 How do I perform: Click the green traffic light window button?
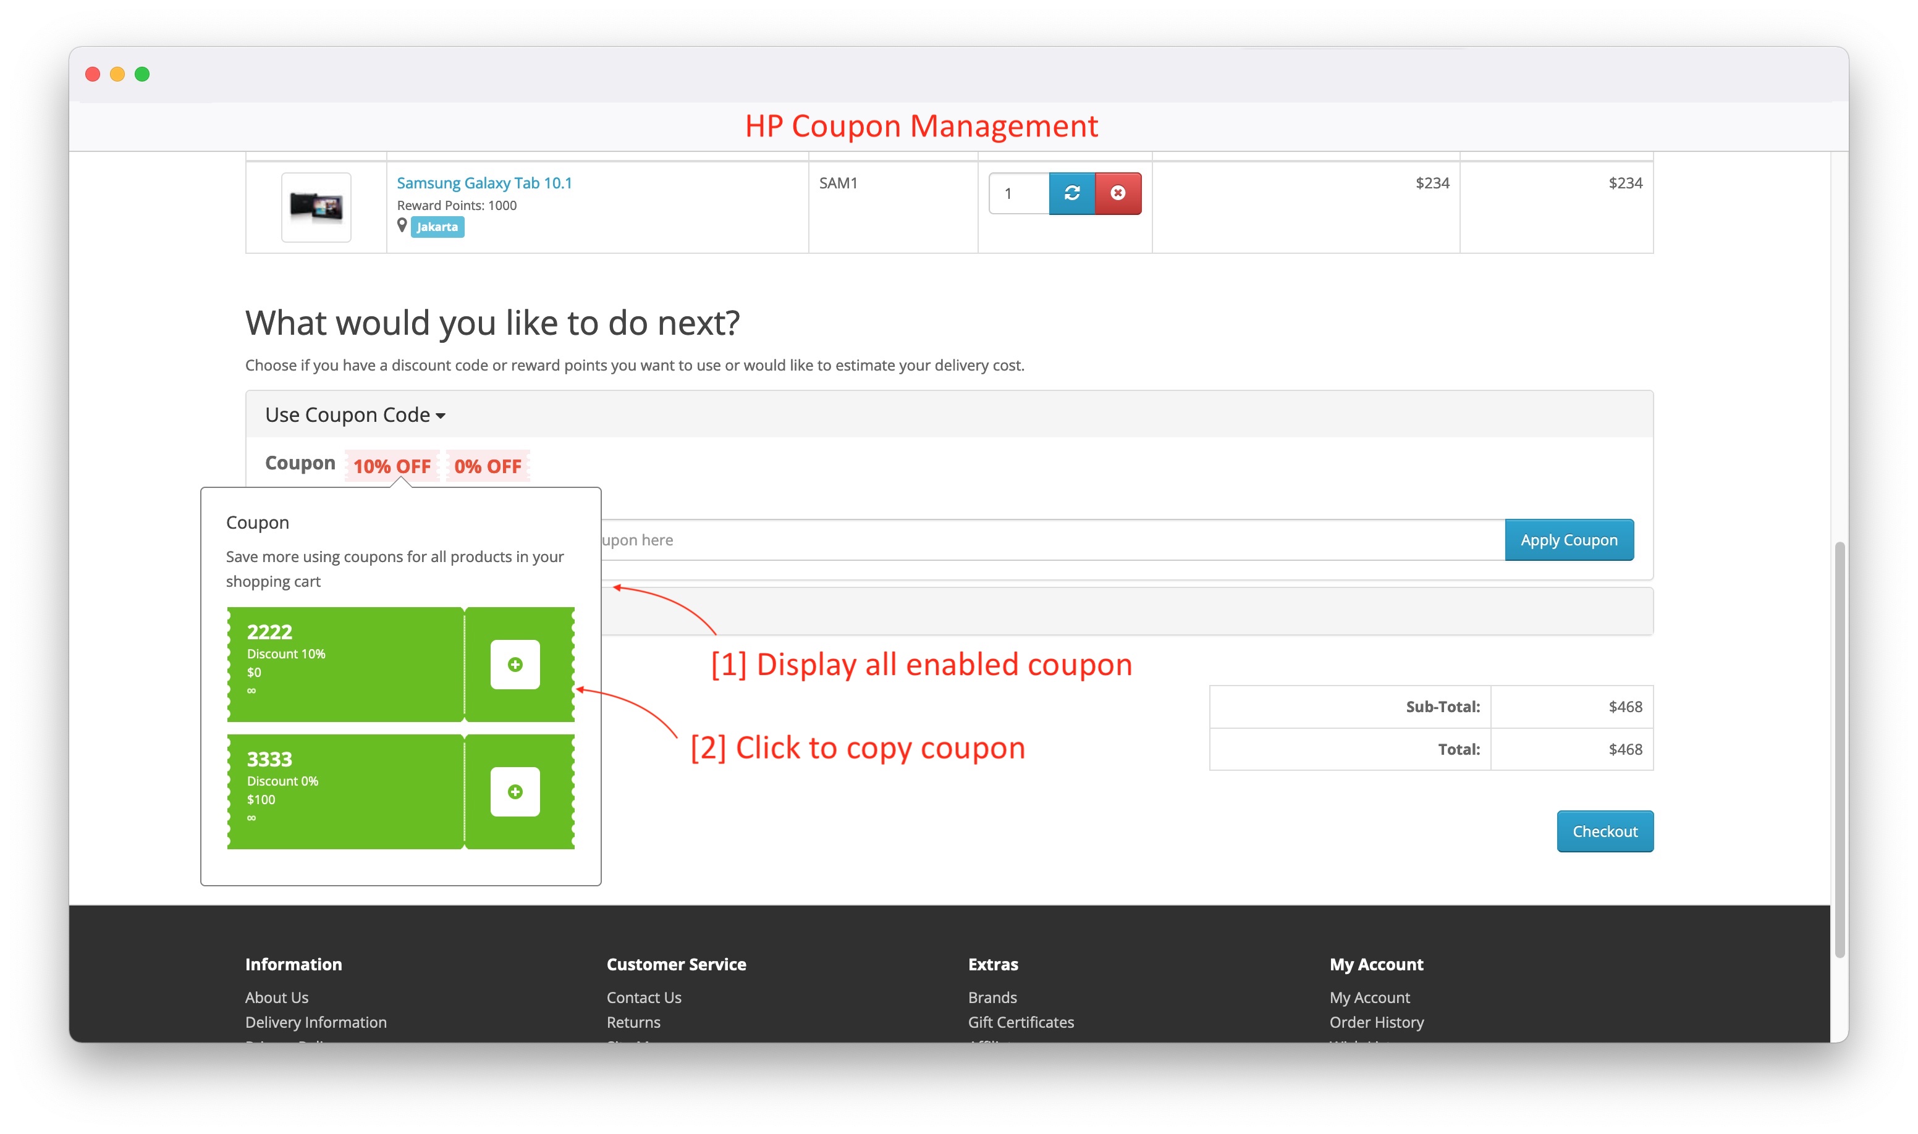coord(142,73)
